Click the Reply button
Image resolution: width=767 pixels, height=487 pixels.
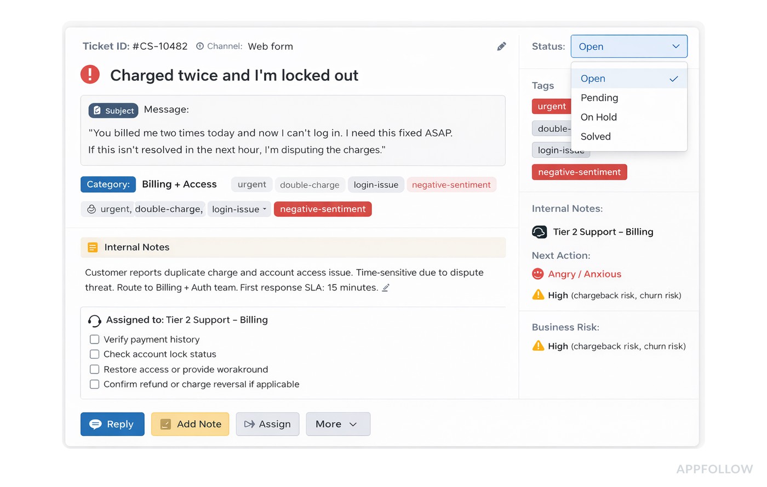coord(112,424)
